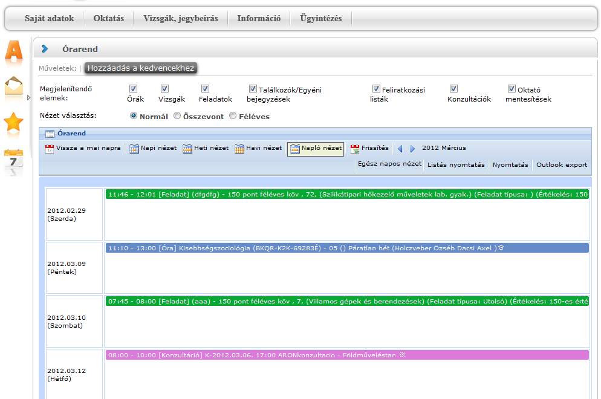601x399 pixels.
Task: Click the Heti nézet week view icon
Action: pos(187,149)
